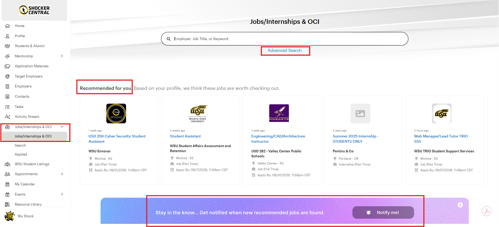Screen dimensions: 499x227
Task: Open Resource Library menu item
Action: 28,204
